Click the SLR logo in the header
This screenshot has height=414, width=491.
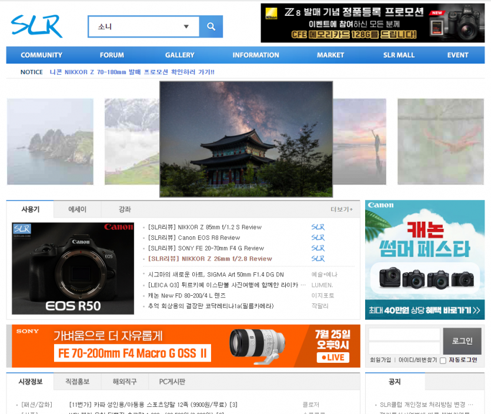pyautogui.click(x=36, y=26)
